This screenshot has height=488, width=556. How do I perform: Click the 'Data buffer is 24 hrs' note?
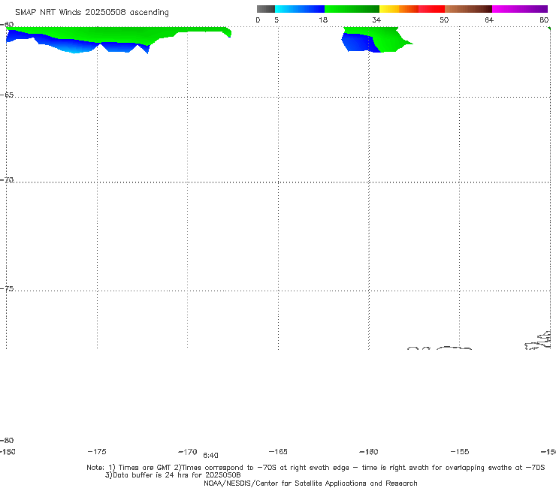[x=173, y=475]
